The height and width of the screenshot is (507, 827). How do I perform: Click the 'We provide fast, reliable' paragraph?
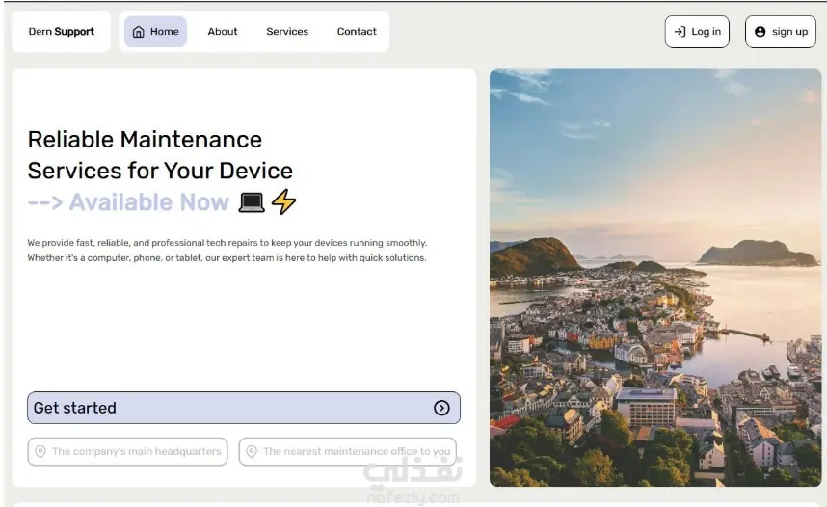(x=227, y=251)
